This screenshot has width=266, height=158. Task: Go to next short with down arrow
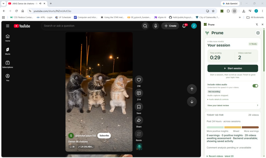tap(192, 101)
